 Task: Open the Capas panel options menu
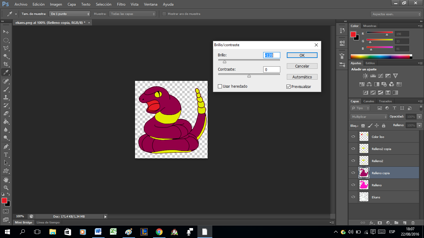[420, 101]
